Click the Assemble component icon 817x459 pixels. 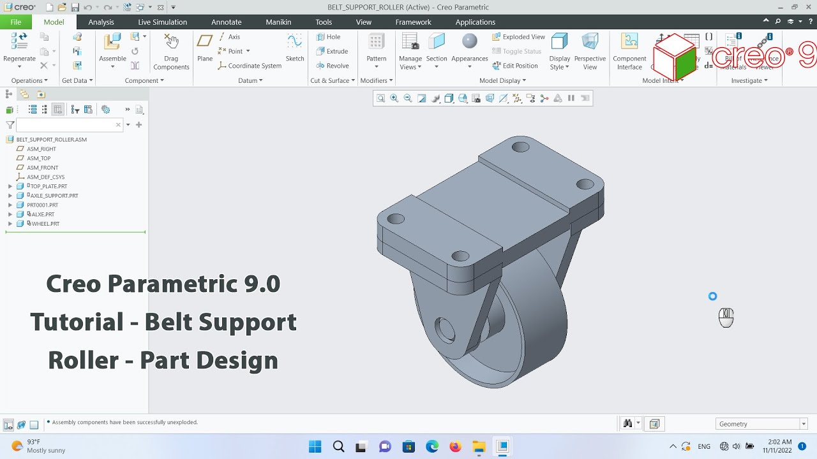point(112,41)
